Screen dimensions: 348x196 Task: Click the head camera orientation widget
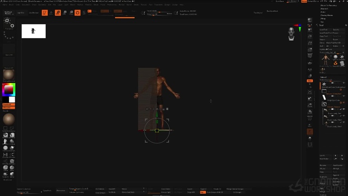point(291,33)
